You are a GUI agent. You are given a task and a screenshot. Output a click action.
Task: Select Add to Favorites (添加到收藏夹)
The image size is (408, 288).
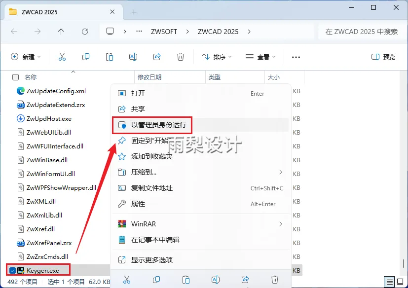tap(201, 156)
